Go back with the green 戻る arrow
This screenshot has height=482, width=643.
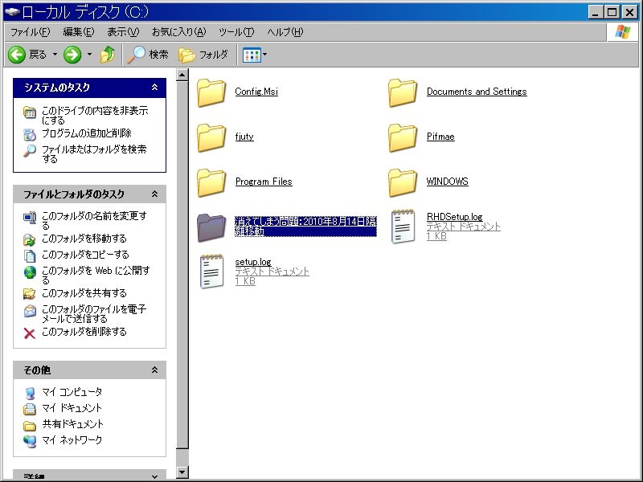coord(17,55)
